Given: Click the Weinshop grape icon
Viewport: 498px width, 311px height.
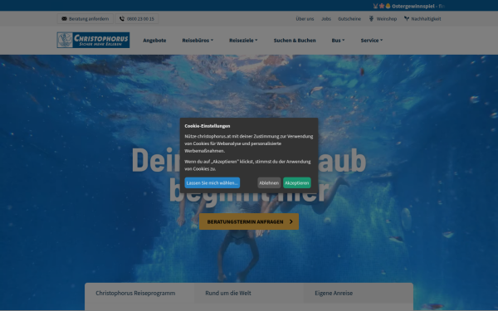Looking at the screenshot, I should pyautogui.click(x=371, y=19).
